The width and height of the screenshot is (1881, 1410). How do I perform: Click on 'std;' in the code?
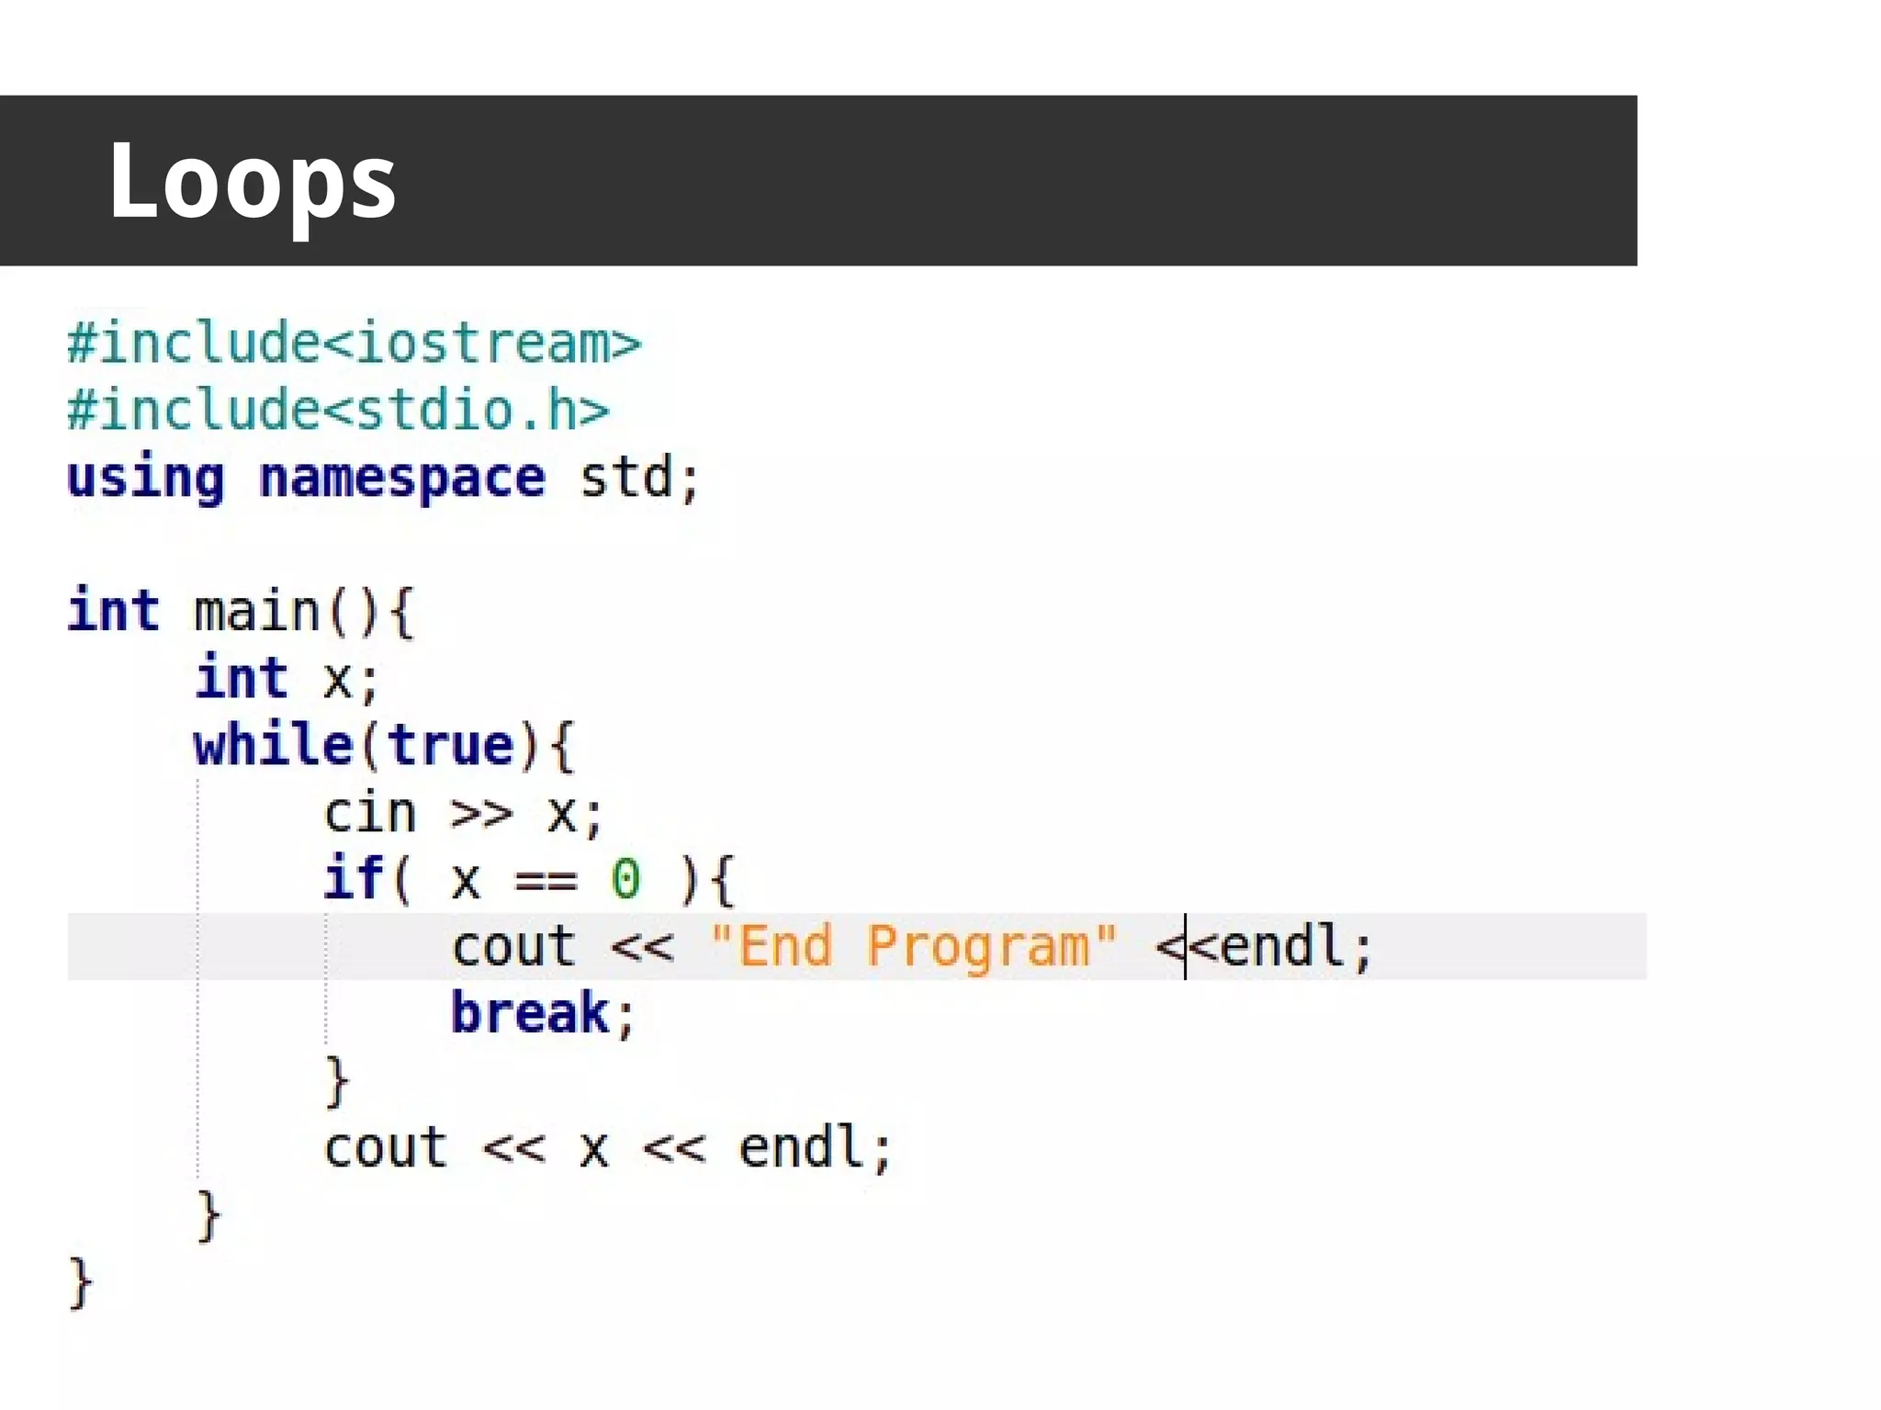(639, 479)
